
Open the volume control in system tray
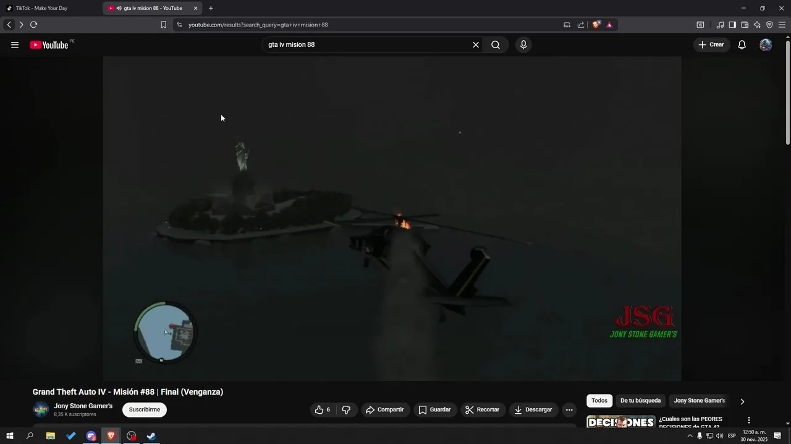(x=719, y=436)
